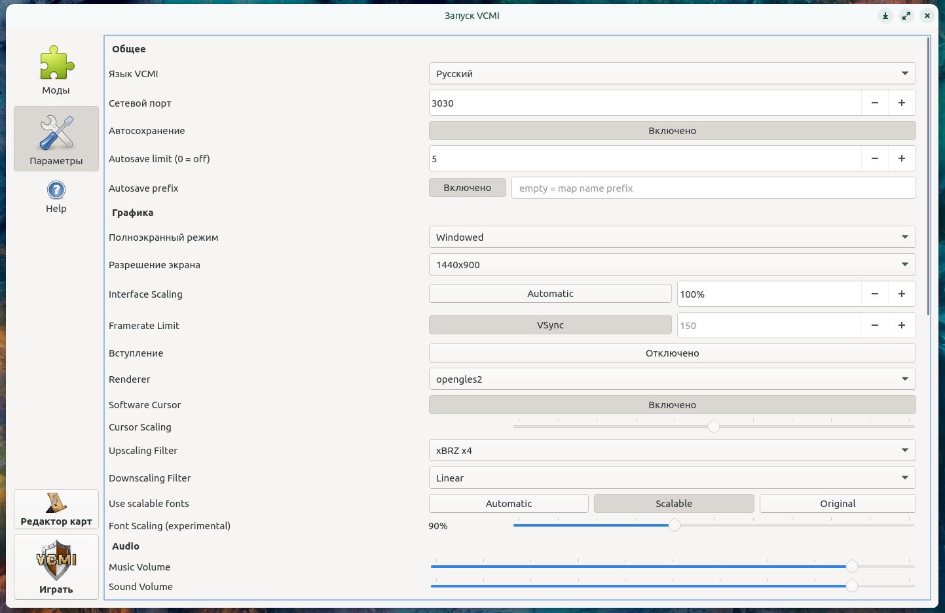
Task: Select Automatic for Use scalable fonts
Action: [x=508, y=504]
